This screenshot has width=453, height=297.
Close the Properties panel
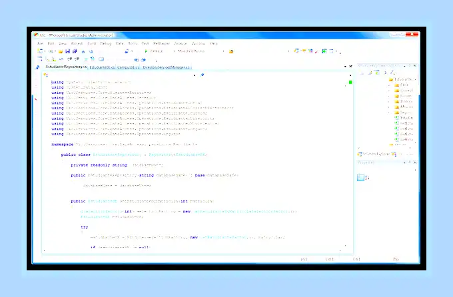415,162
